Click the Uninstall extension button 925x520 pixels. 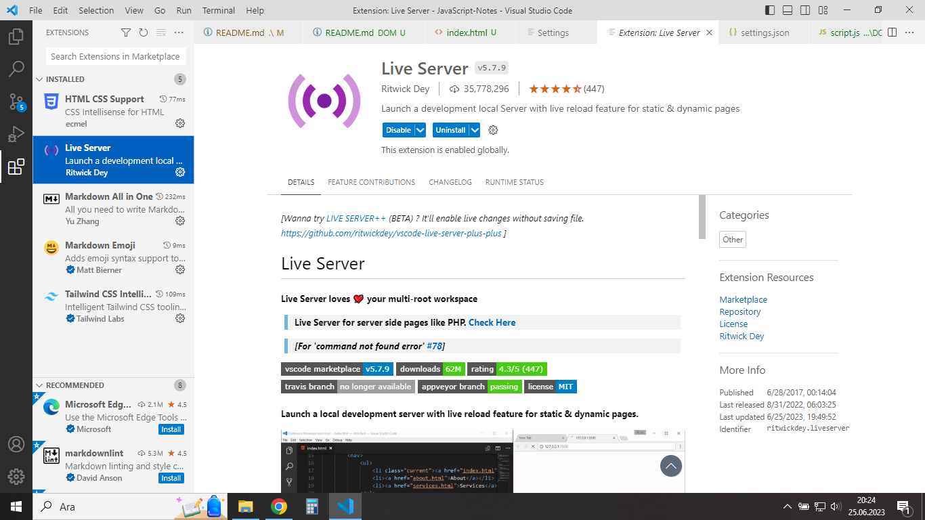click(450, 130)
